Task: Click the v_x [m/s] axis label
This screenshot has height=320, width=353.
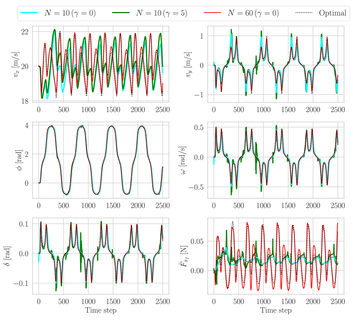Action: coord(16,64)
